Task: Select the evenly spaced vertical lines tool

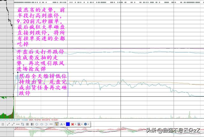Action: (x=27, y=124)
